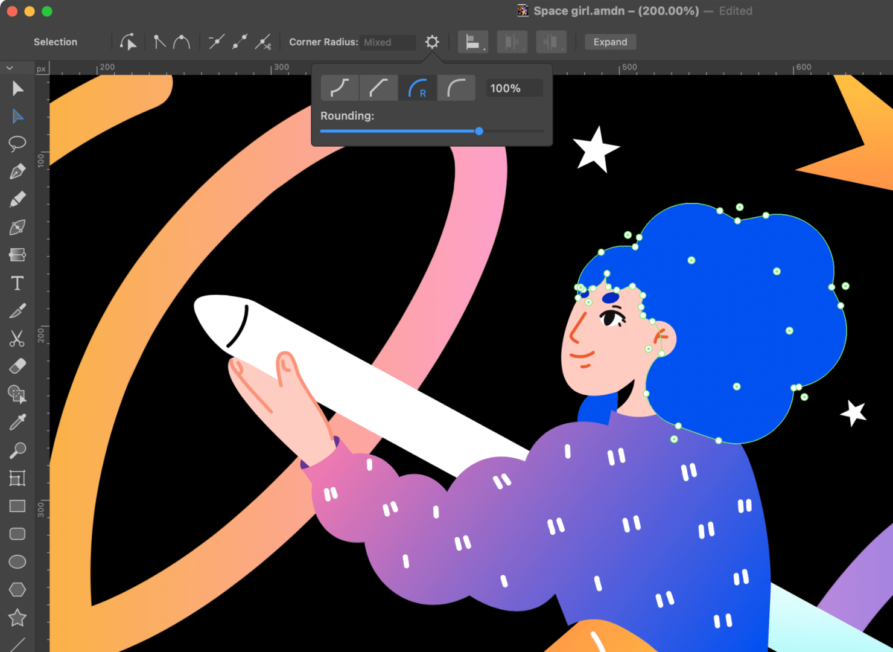
Task: Click the Space girl.amdn window title
Action: pyautogui.click(x=616, y=11)
